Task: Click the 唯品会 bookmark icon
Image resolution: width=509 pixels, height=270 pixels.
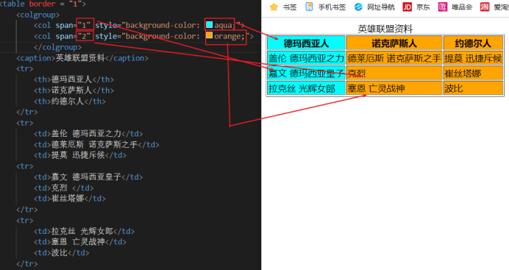Action: (443, 7)
